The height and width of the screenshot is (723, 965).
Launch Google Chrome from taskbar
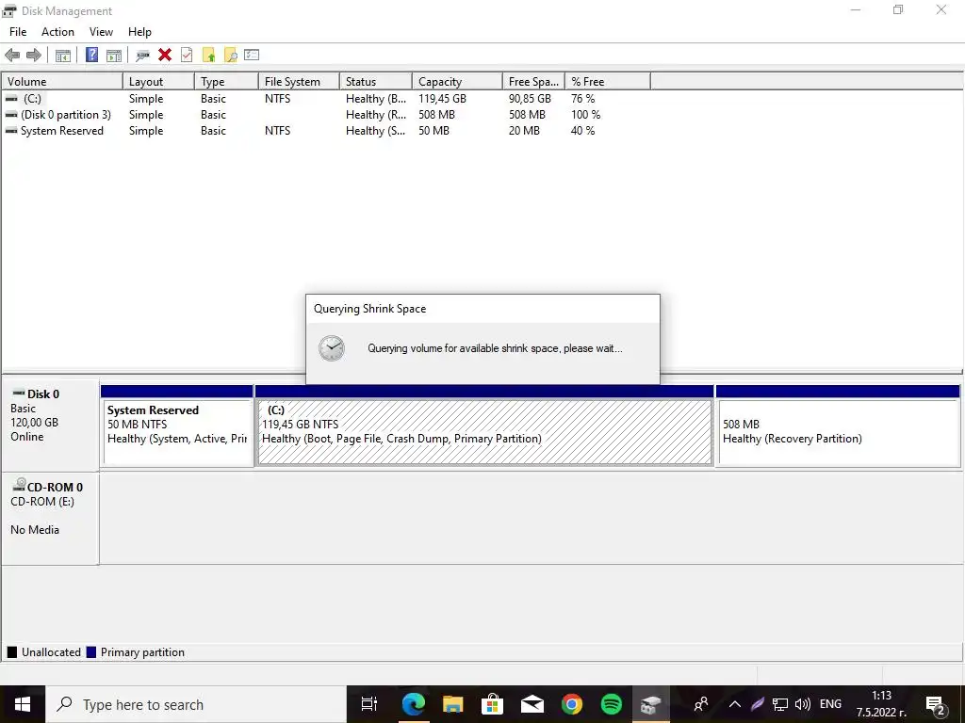(x=572, y=704)
